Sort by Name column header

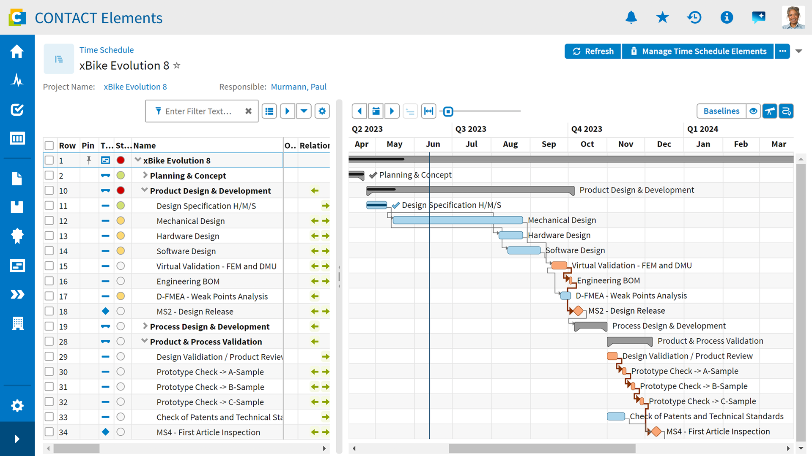pos(145,146)
